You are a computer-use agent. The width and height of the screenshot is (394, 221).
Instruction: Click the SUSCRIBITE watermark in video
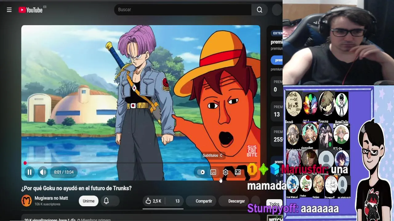(x=252, y=151)
